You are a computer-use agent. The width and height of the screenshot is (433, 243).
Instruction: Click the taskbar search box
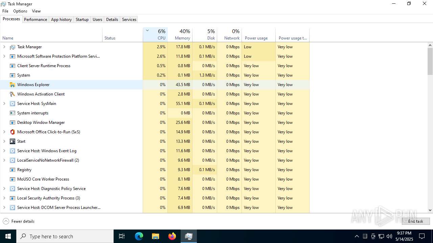pyautogui.click(x=65, y=236)
